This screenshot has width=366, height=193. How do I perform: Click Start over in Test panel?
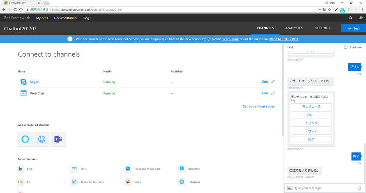[x=353, y=47]
